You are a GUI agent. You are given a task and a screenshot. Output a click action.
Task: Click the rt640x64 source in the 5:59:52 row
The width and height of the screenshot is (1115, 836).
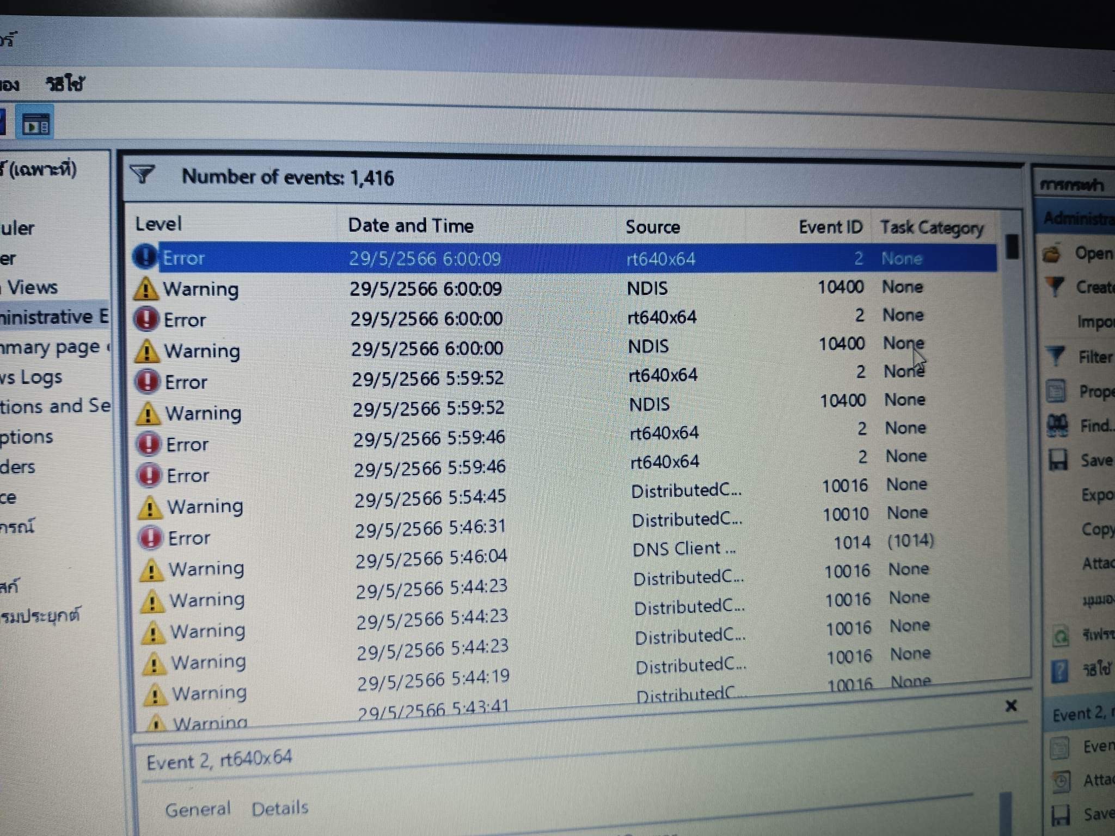pyautogui.click(x=663, y=375)
